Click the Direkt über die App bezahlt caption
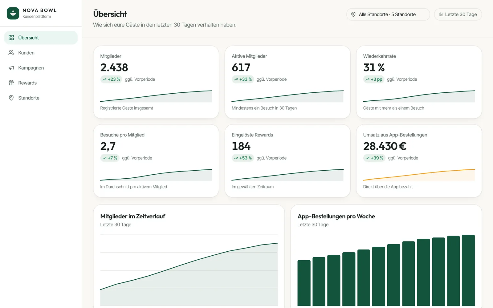 pos(388,187)
